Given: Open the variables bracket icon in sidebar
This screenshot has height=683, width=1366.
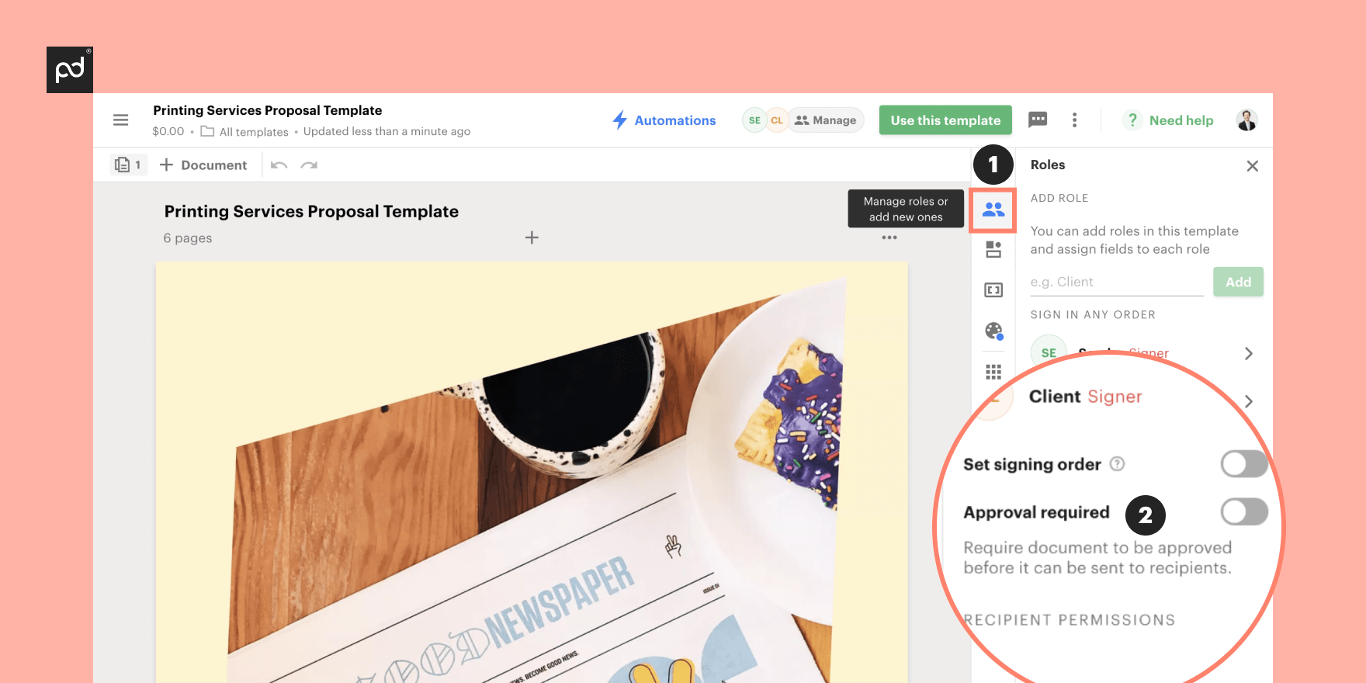Looking at the screenshot, I should pos(993,290).
